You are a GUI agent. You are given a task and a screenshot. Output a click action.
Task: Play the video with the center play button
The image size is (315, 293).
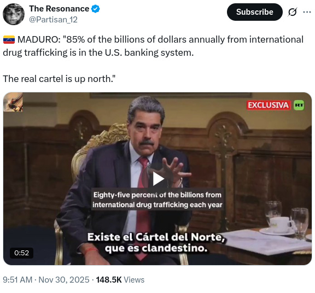pos(158,179)
